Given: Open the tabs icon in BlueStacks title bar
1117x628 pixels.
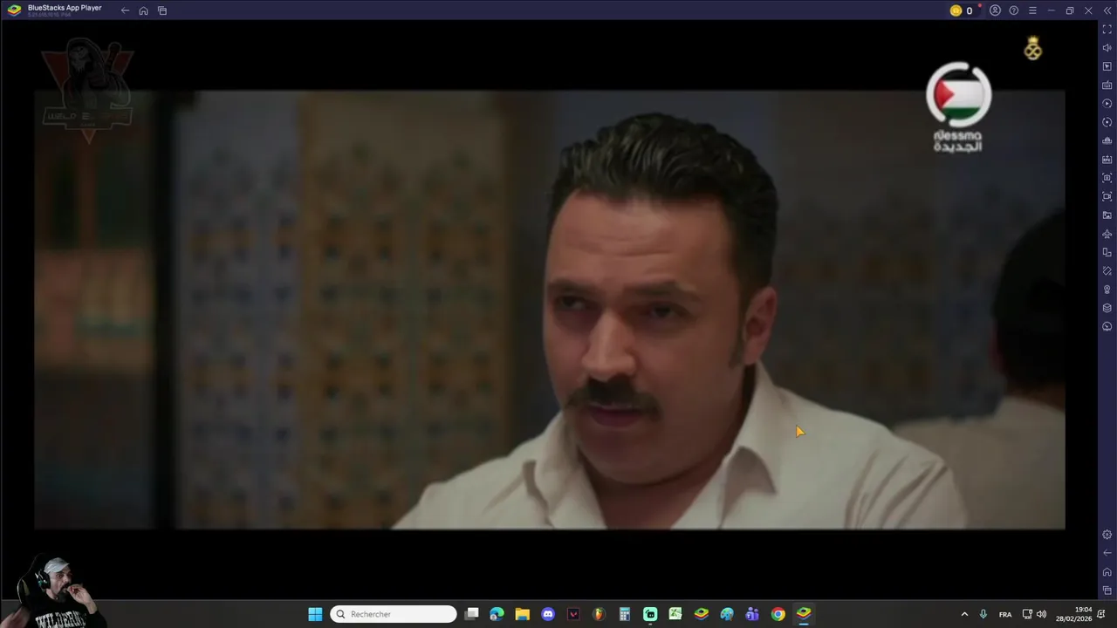Looking at the screenshot, I should click(162, 10).
